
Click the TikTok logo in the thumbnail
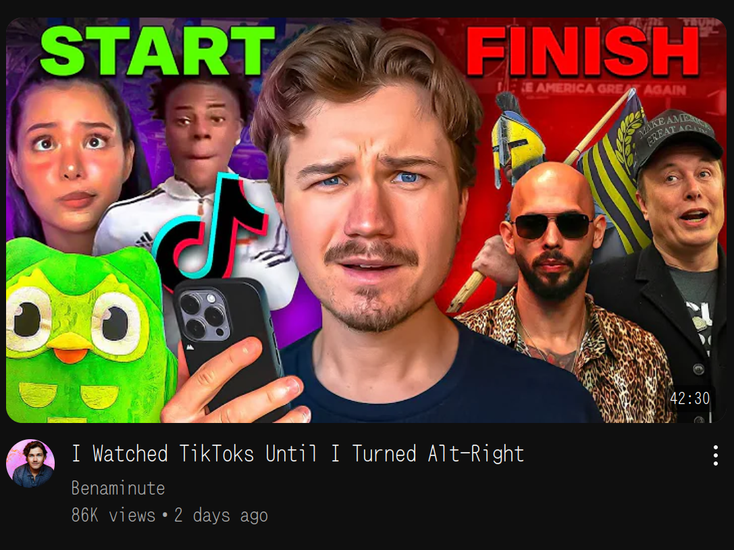point(212,228)
